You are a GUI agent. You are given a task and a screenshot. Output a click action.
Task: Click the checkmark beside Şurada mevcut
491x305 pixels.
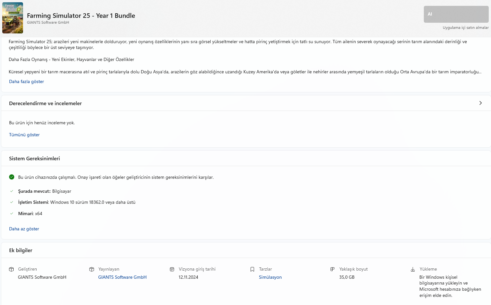(12, 191)
